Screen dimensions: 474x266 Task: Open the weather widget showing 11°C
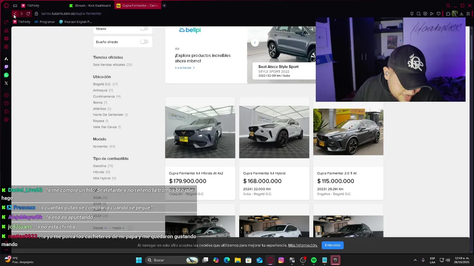[x=20, y=260]
